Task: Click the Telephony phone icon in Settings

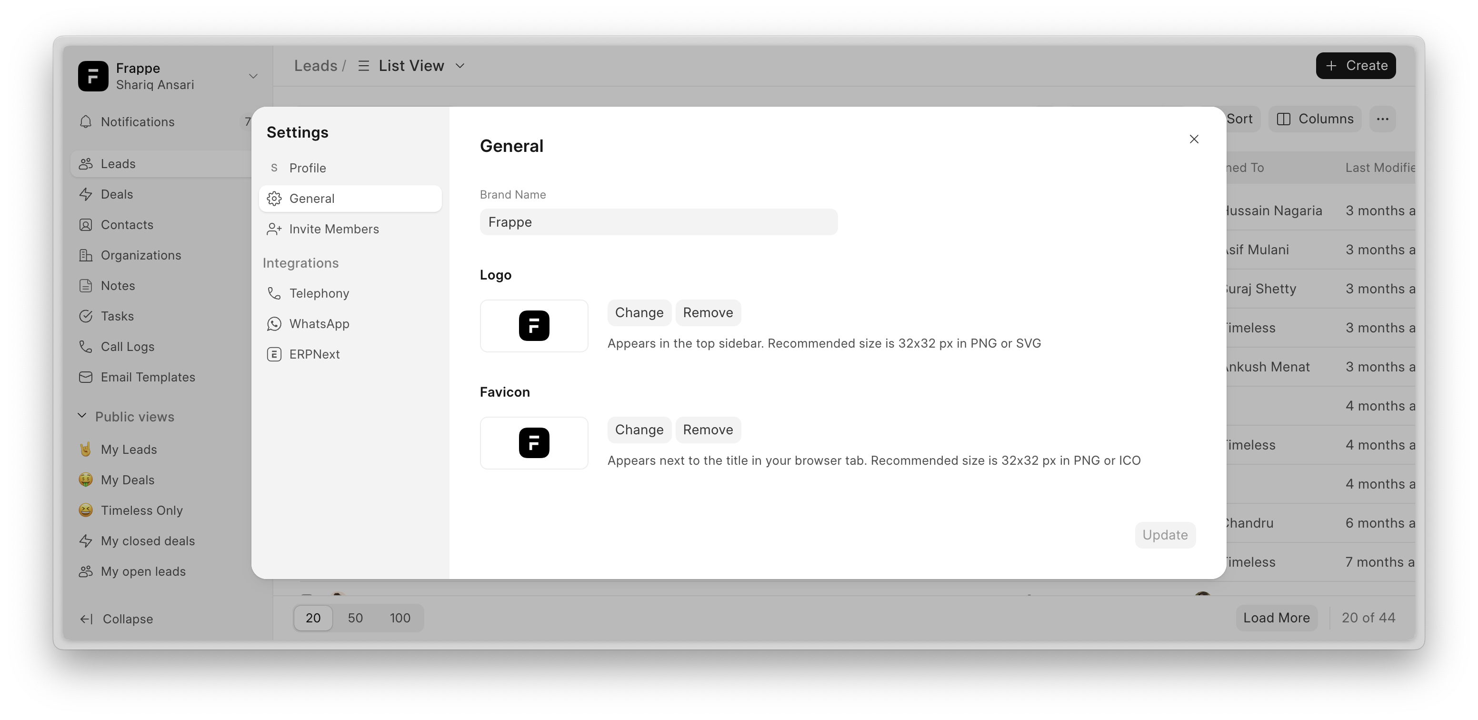Action: (274, 293)
